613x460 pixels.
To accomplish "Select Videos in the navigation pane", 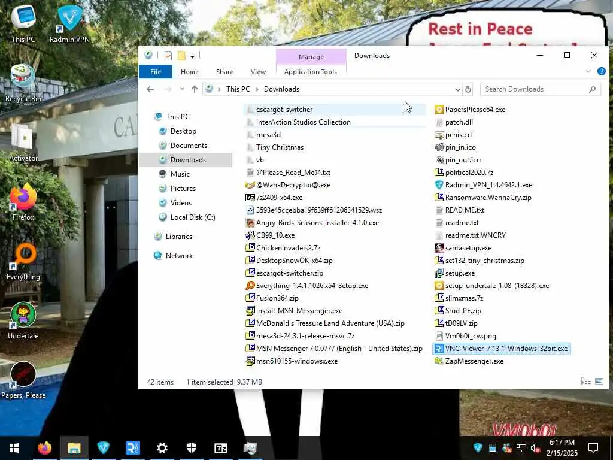I will [x=181, y=203].
